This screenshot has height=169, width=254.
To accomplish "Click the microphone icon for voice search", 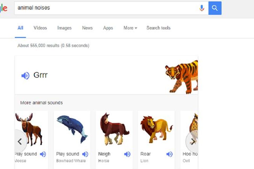I will [201, 8].
